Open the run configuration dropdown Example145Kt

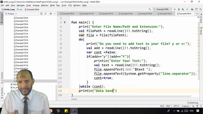click(x=163, y=9)
